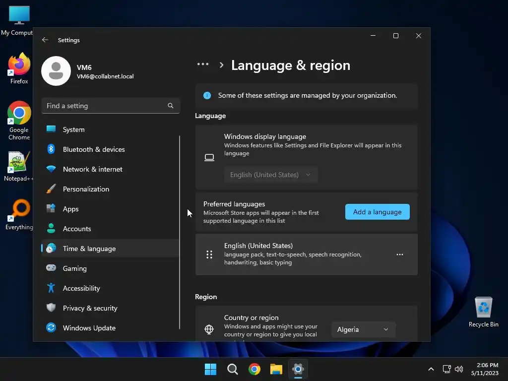Click the back arrow in Settings
Image resolution: width=508 pixels, height=381 pixels.
point(45,40)
